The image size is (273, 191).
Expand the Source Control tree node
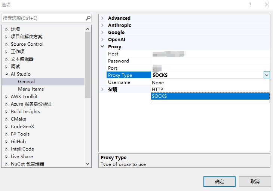(x=6, y=44)
